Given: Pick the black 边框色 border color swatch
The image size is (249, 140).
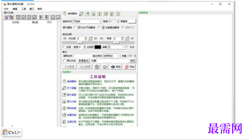Looking at the screenshot, I should [x=98, y=47].
